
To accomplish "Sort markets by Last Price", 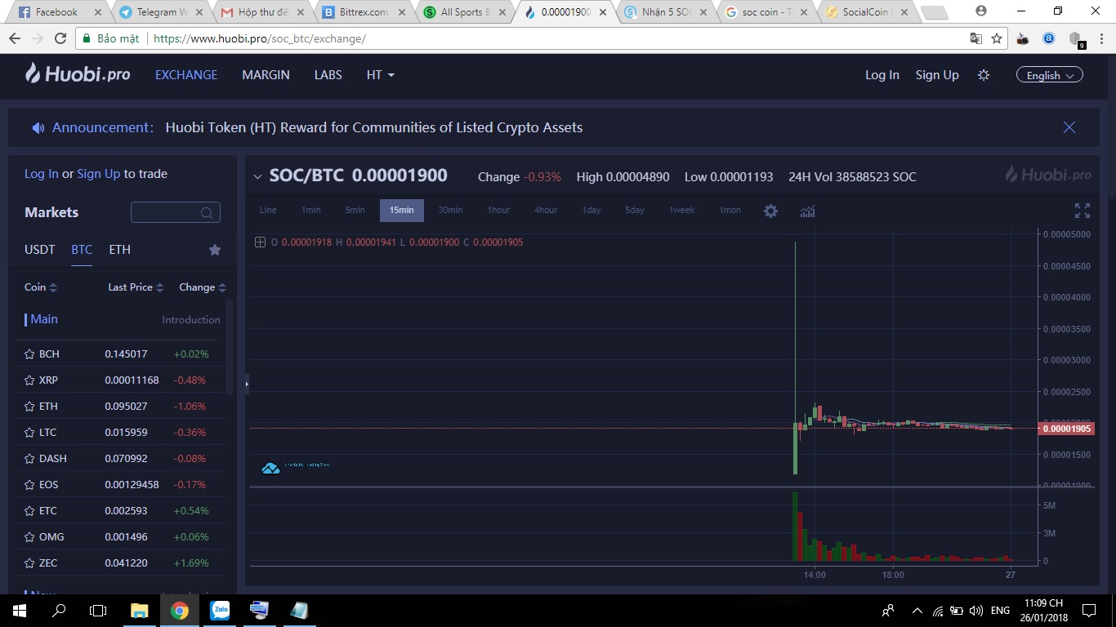I will (136, 287).
